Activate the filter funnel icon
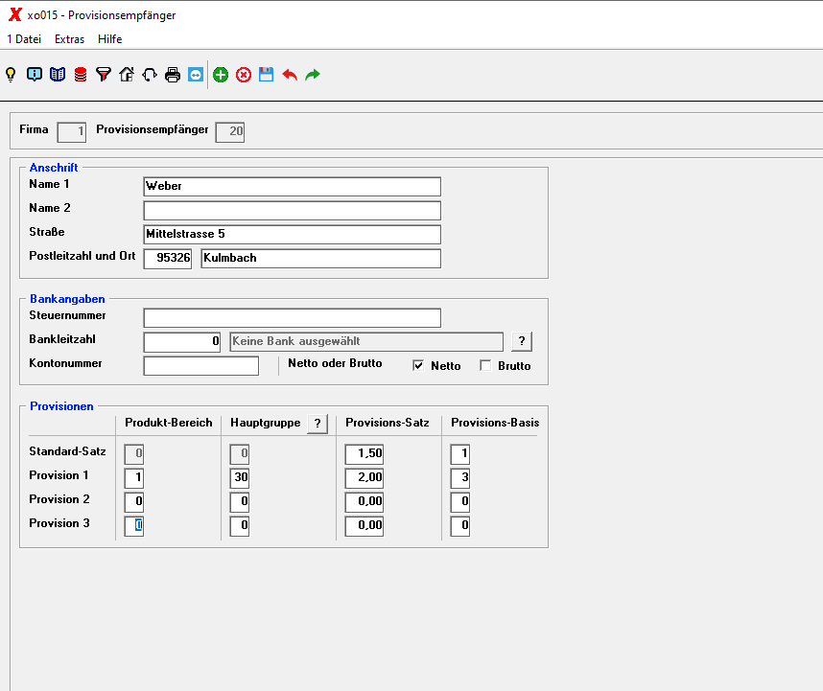The image size is (823, 691). tap(104, 75)
